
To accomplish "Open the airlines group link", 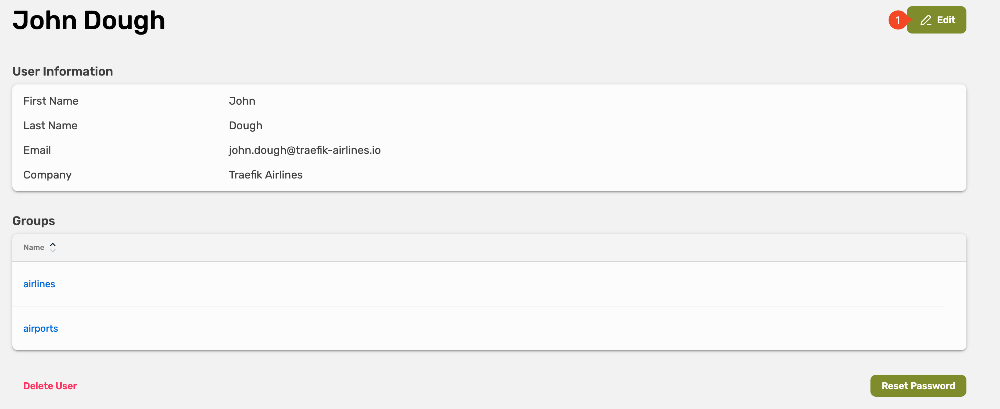I will click(x=39, y=284).
